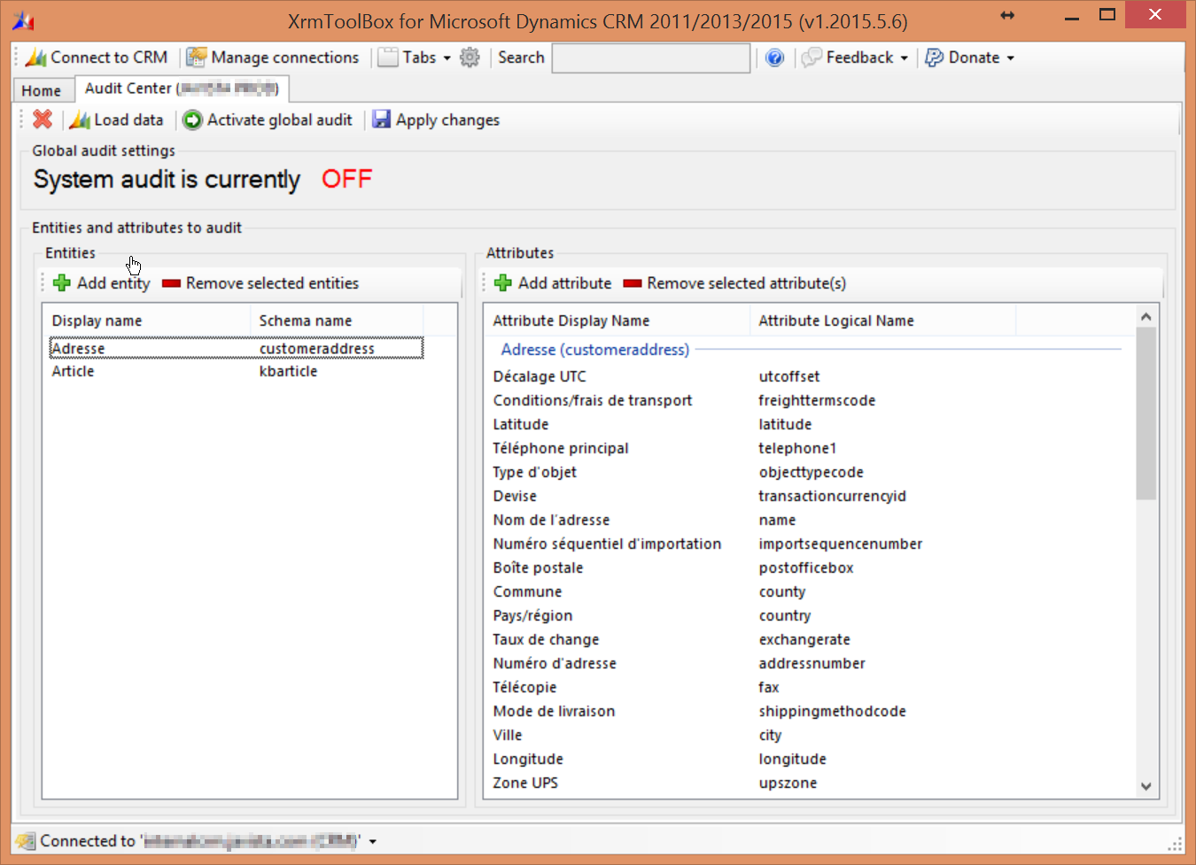This screenshot has height=865, width=1196.
Task: Click the attributes list scrollbar thumb
Action: [1146, 413]
